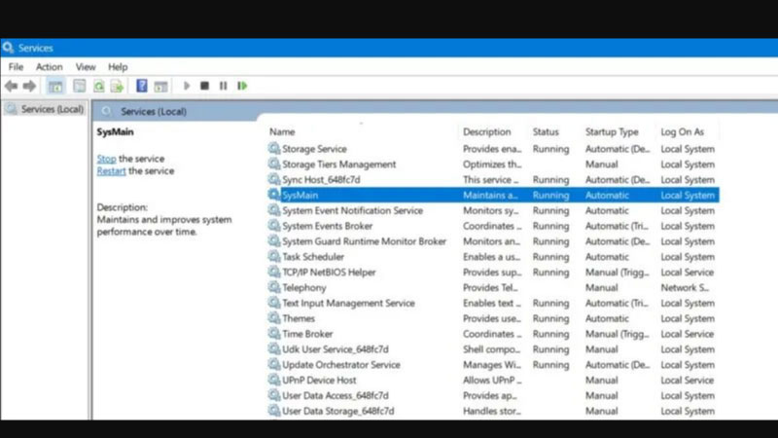The height and width of the screenshot is (438, 778).
Task: Click System Guard Runtime Monitor Broker icon
Action: (x=274, y=240)
